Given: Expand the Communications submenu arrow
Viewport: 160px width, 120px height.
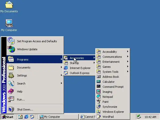Looking at the screenshot, I should [x=127, y=56].
